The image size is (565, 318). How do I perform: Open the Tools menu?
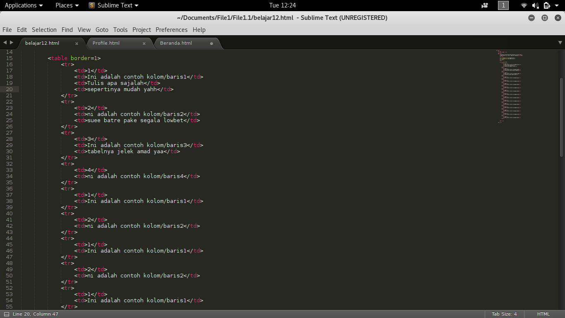click(120, 29)
